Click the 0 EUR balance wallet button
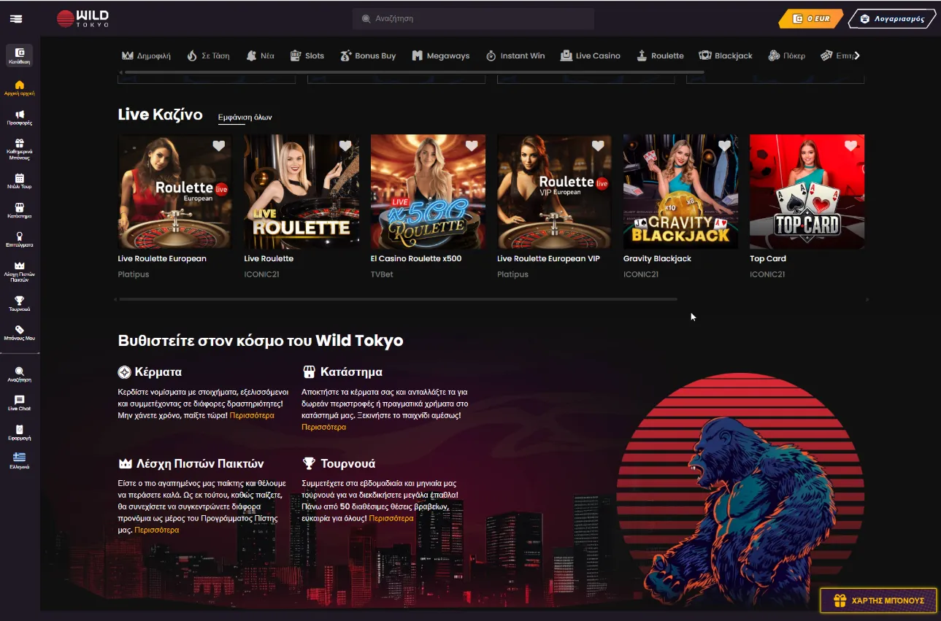This screenshot has height=621, width=941. [x=811, y=19]
